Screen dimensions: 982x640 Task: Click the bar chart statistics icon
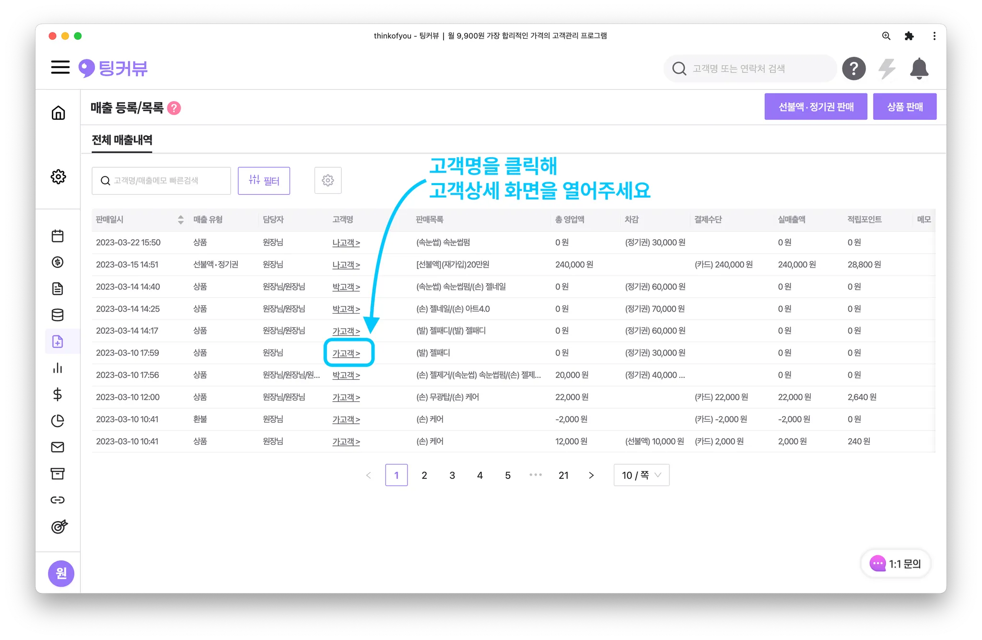pyautogui.click(x=58, y=368)
